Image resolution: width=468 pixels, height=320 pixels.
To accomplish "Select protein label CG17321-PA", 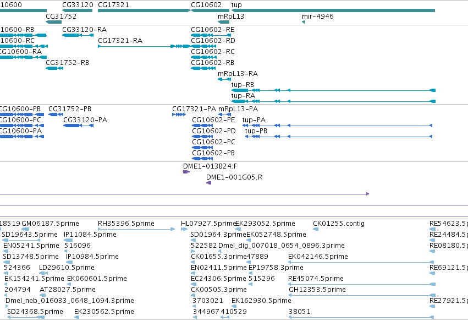I will (194, 109).
